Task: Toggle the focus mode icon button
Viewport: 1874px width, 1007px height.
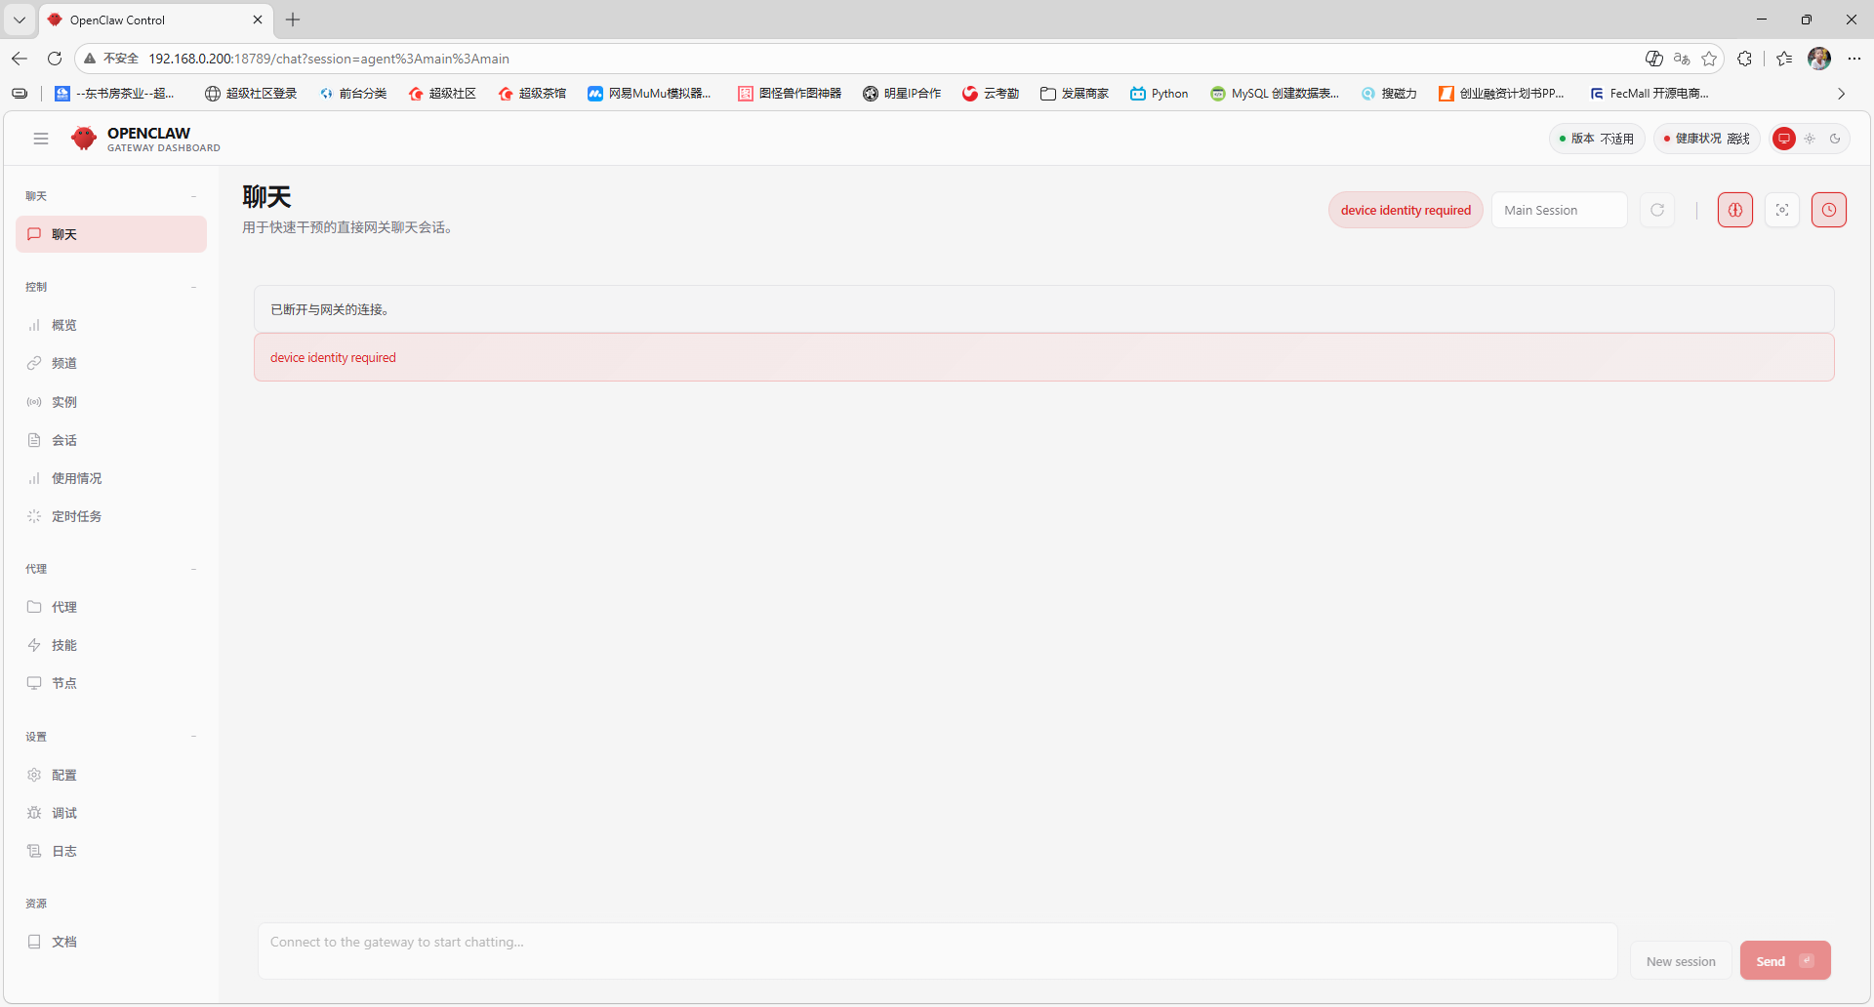Action: [1781, 210]
